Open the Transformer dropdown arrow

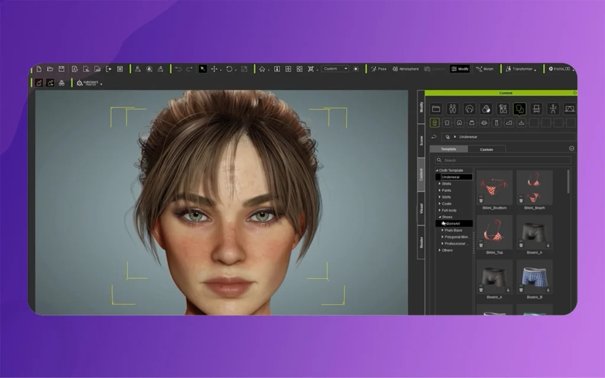pos(535,70)
